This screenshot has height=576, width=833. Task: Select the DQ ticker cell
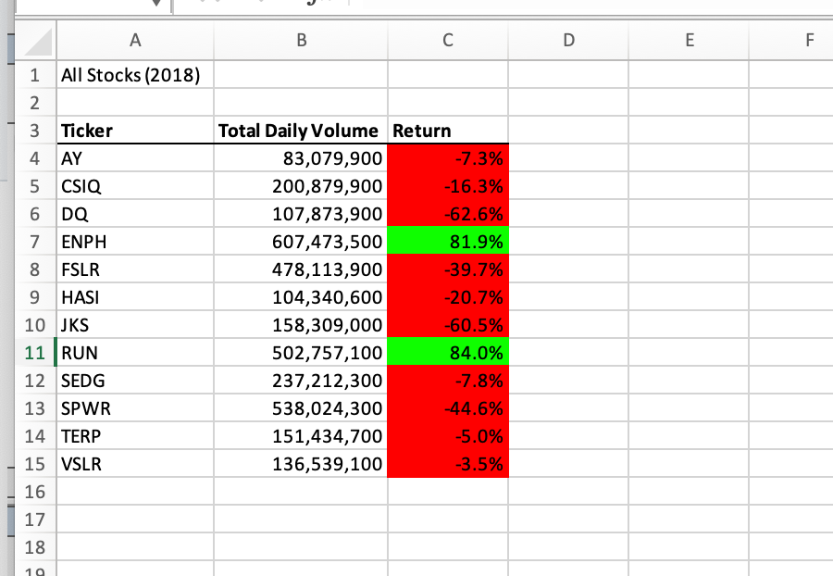135,214
